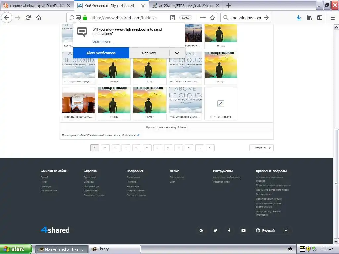Go to next page Следующая

coord(262,148)
